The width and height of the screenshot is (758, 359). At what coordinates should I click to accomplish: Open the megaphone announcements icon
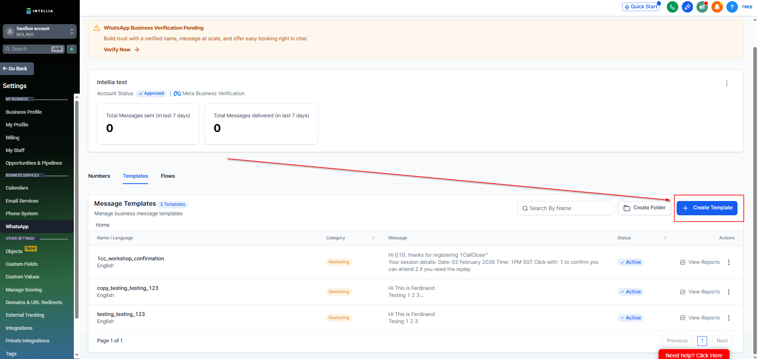(702, 7)
